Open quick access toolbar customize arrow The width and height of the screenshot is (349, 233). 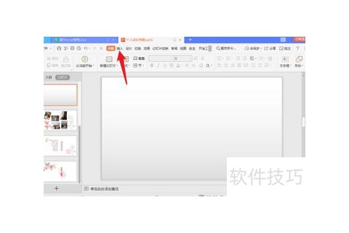pos(101,48)
